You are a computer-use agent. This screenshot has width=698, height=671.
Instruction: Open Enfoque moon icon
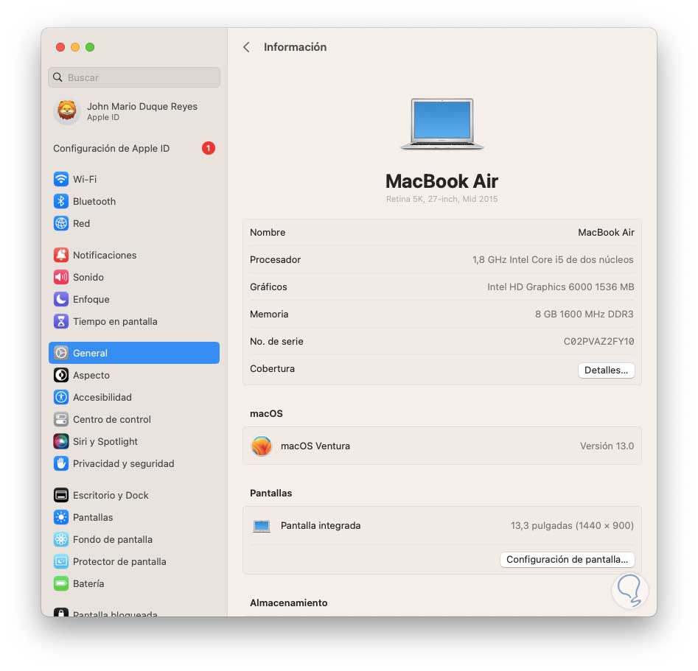61,299
